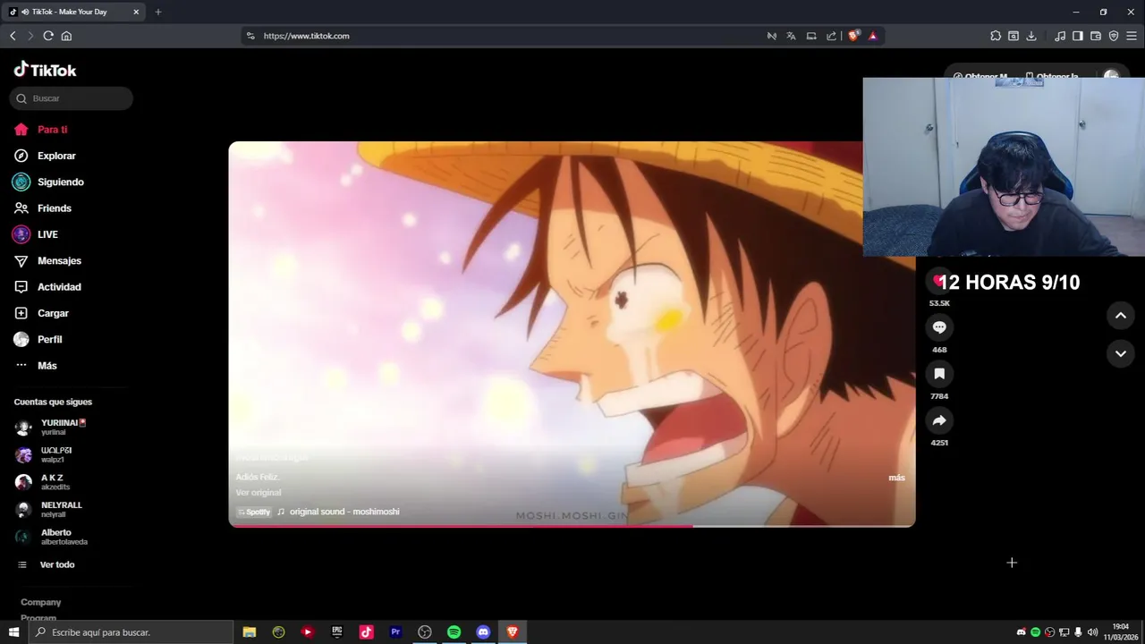Viewport: 1145px width, 644px height.
Task: Open the Cargar upload page
Action: (41, 313)
